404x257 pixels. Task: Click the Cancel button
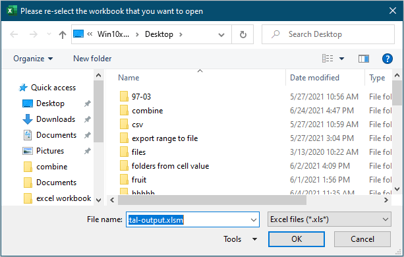click(362, 239)
